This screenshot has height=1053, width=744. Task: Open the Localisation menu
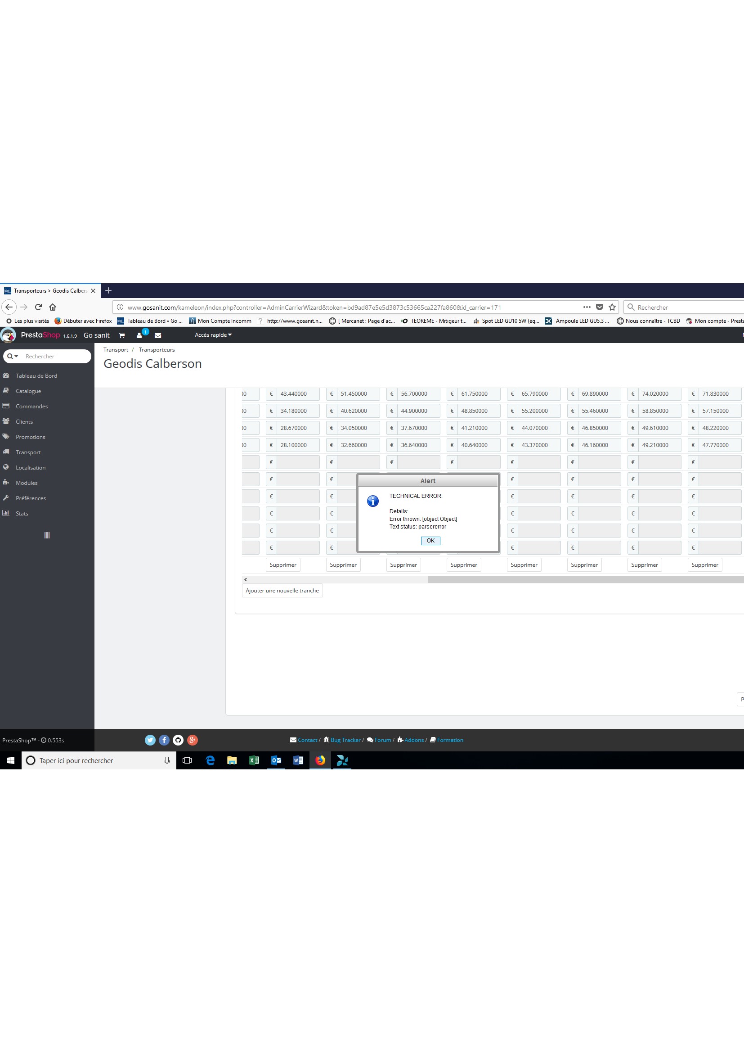(x=31, y=467)
